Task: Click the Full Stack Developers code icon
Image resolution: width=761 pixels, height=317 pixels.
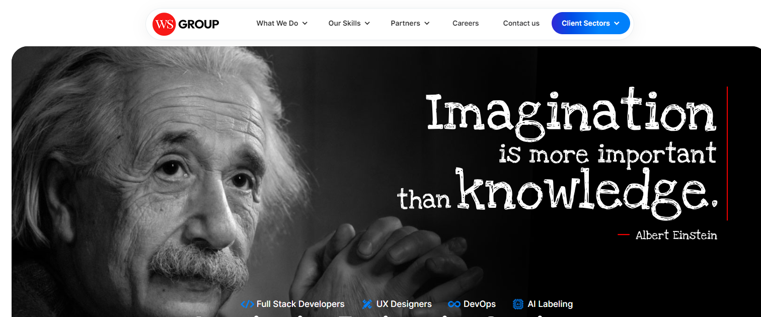Action: pos(247,304)
